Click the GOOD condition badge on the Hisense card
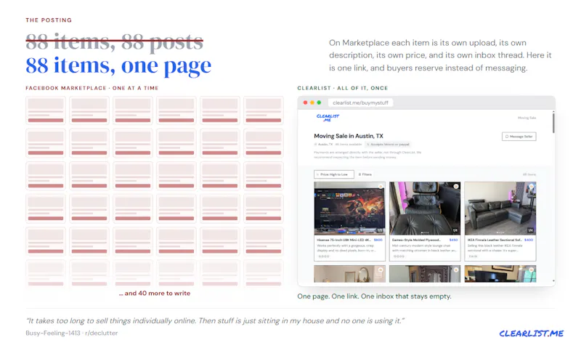The image size is (581, 348). click(x=323, y=256)
